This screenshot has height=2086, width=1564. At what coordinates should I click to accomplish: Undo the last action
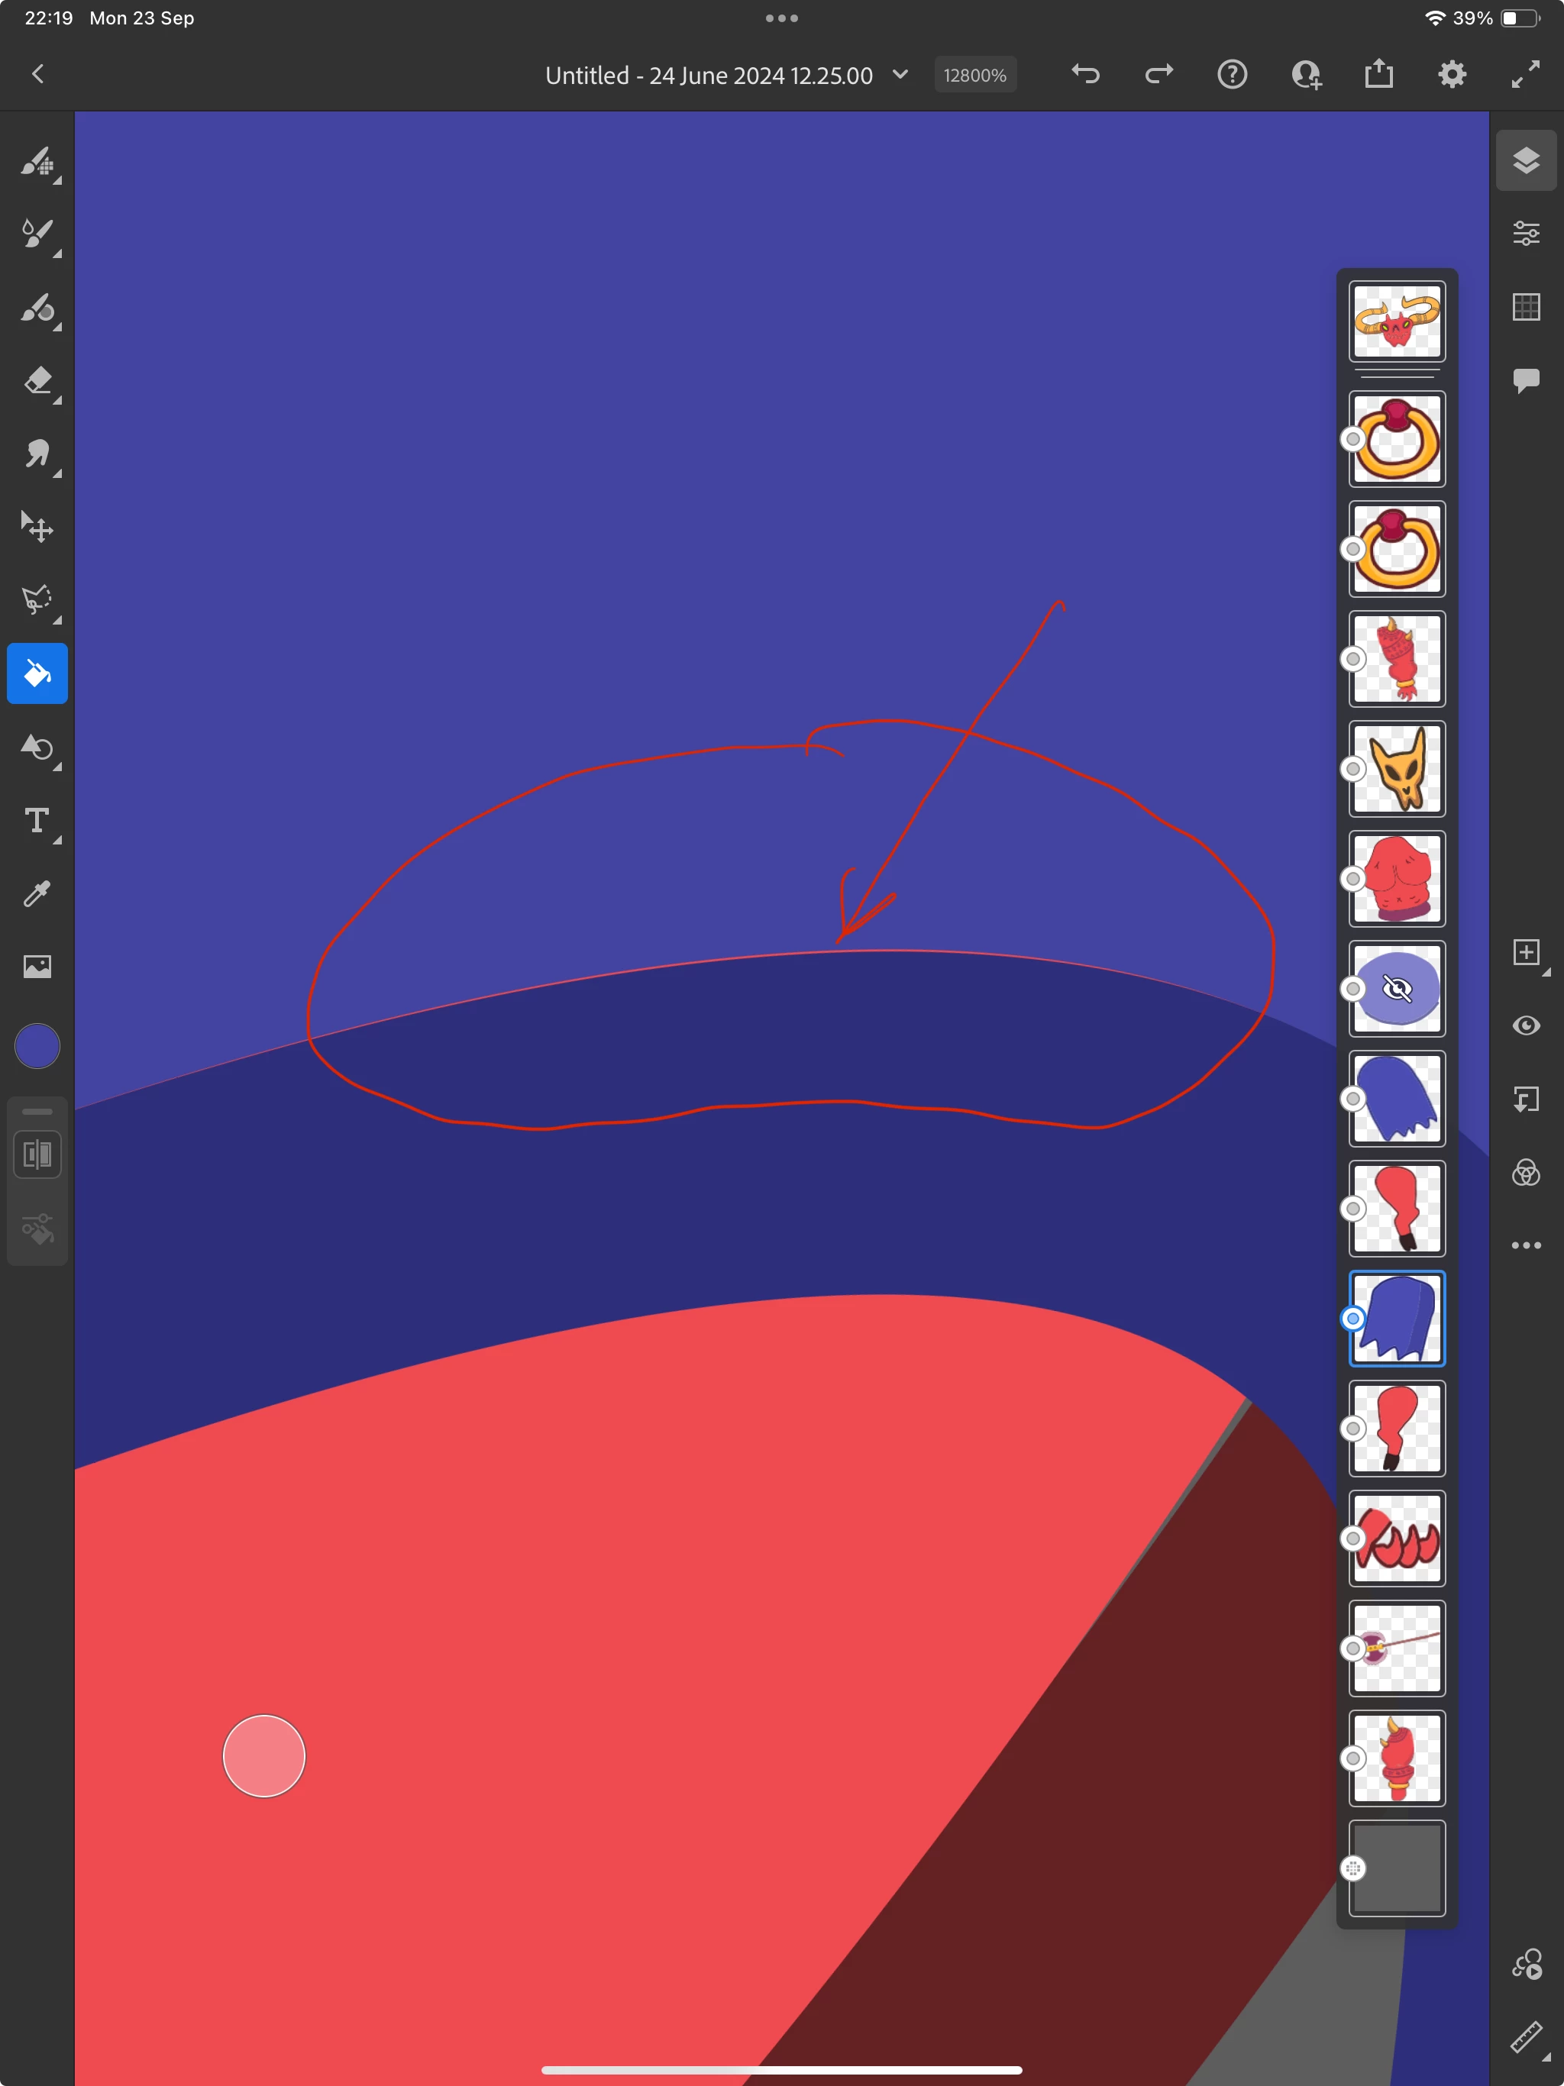coord(1086,75)
